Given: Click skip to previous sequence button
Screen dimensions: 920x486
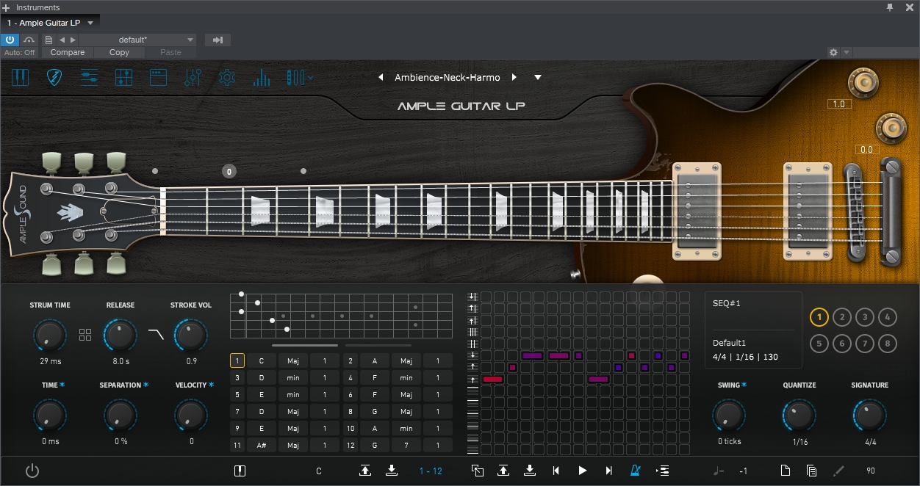Looking at the screenshot, I should tap(556, 471).
